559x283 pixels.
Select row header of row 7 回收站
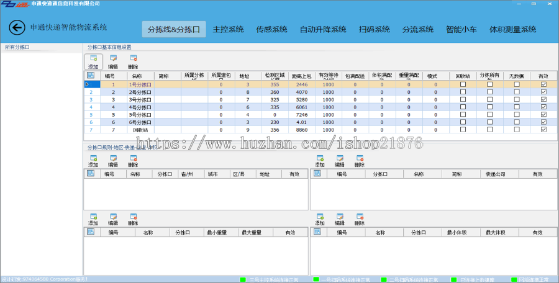[91, 130]
